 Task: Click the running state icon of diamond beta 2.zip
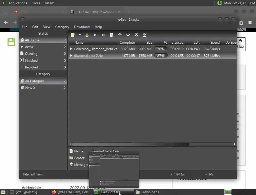pyautogui.click(x=71, y=55)
